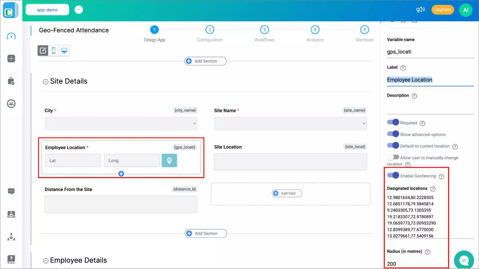This screenshot has width=479, height=269.
Task: Enable Allow user to manually change location
Action: click(x=393, y=157)
